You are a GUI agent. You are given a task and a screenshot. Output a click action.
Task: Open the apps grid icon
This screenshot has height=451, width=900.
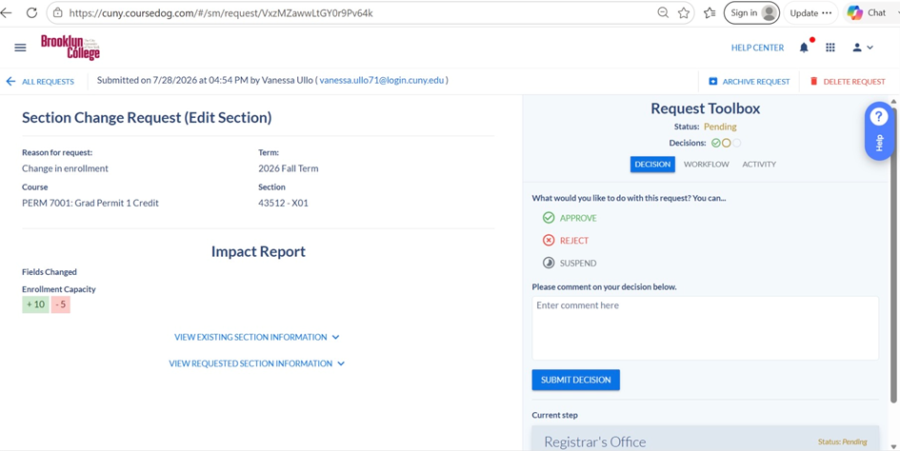[x=830, y=48]
